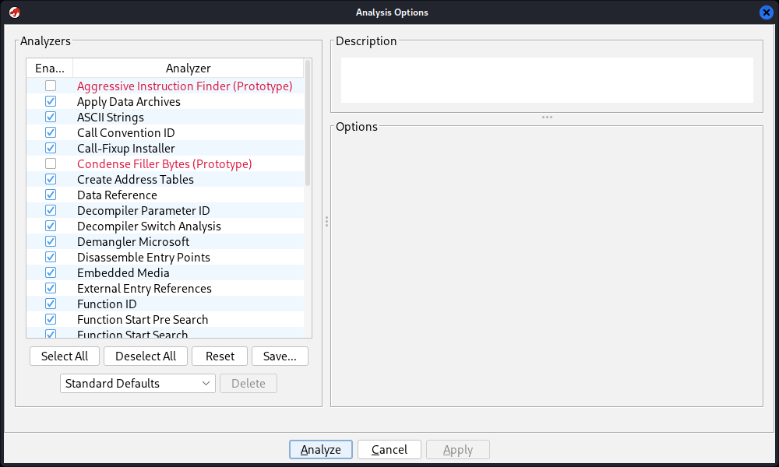Viewport: 779px width, 467px height.
Task: Sort by the Analyzer column header
Action: pos(189,68)
